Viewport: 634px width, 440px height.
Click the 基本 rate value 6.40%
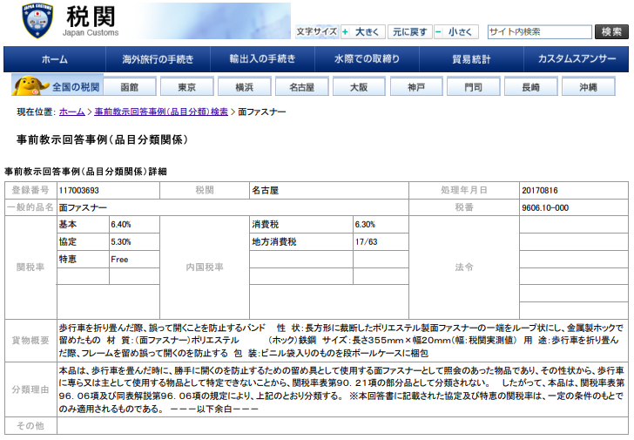[121, 225]
